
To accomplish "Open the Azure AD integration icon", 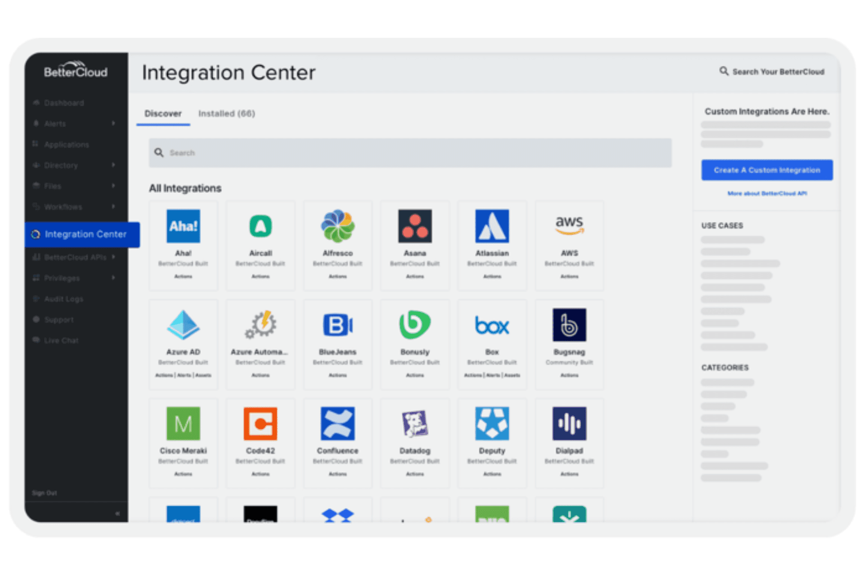I will [x=183, y=325].
